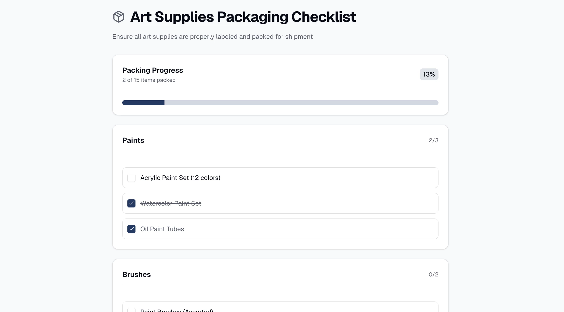Toggle the partially visible Paint Brushes checkbox
Screen dimensions: 564x312
(131, 310)
